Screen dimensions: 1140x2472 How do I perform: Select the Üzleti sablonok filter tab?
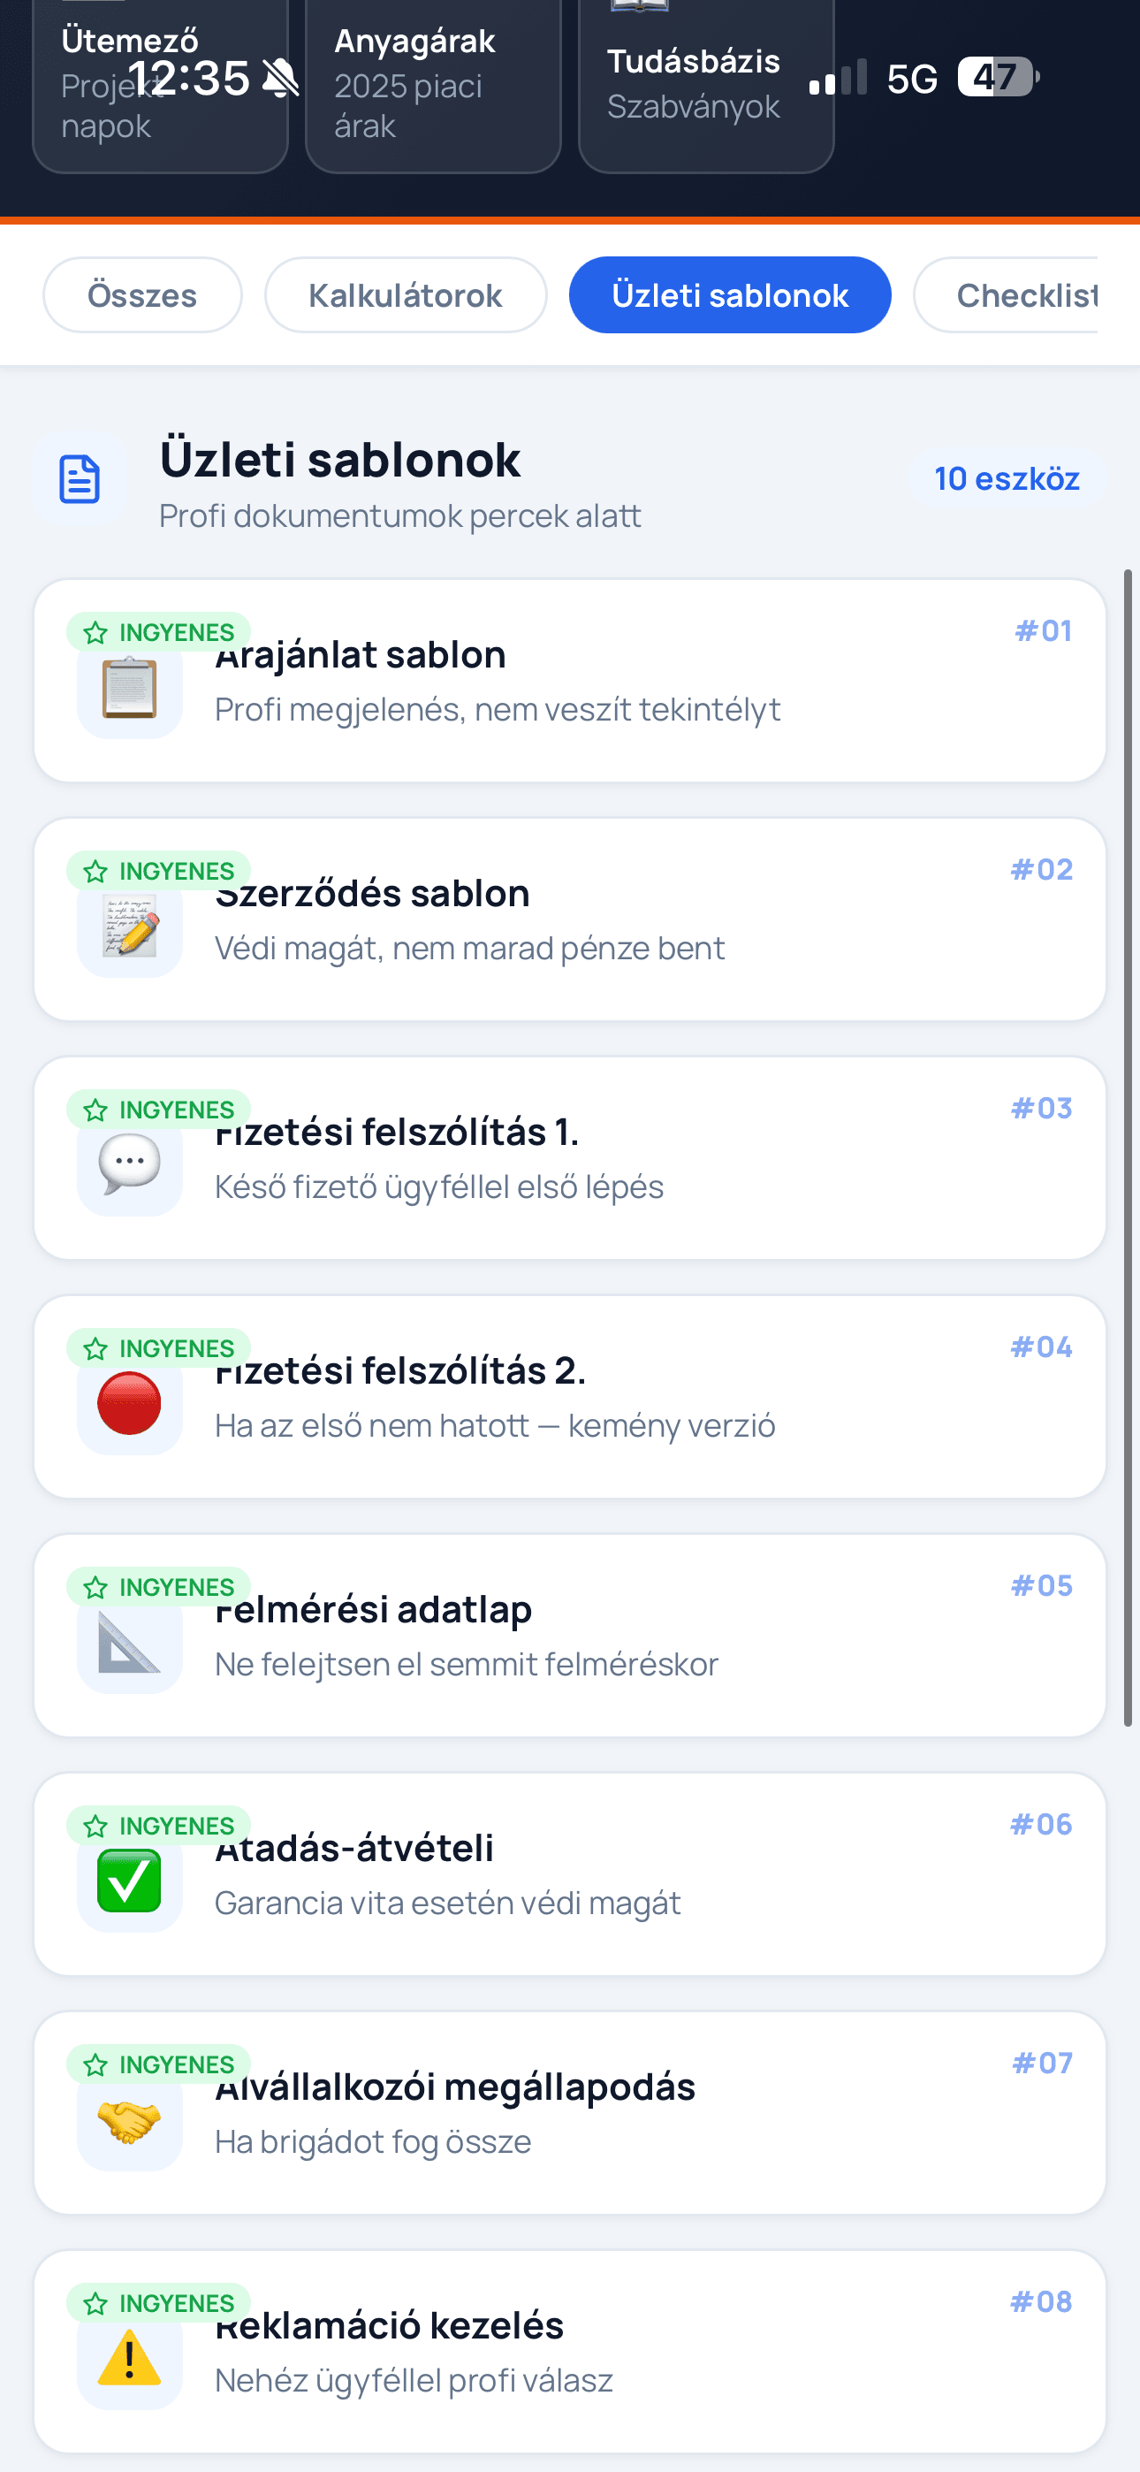729,294
